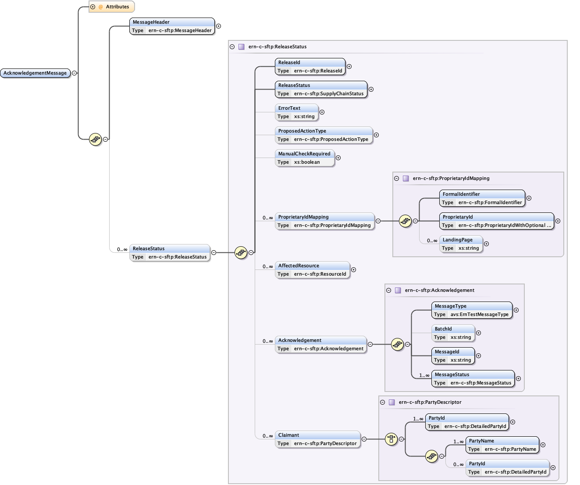Image resolution: width=580 pixels, height=485 pixels.
Task: Expand the MessageType element
Action: tap(516, 310)
